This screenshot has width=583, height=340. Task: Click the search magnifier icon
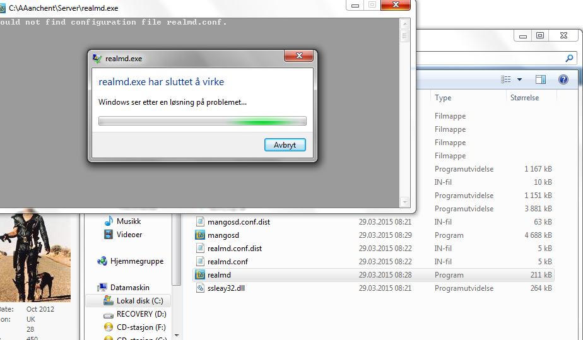[569, 58]
